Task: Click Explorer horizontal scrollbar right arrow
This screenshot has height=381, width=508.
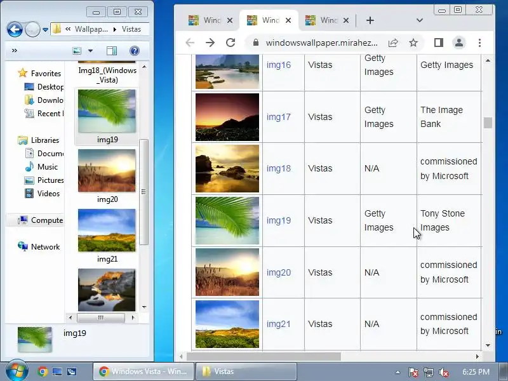Action: [x=133, y=317]
